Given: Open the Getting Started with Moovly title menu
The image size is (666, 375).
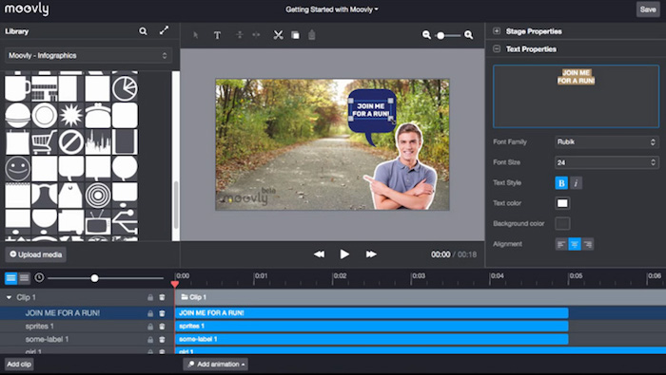Looking at the screenshot, I should [331, 9].
